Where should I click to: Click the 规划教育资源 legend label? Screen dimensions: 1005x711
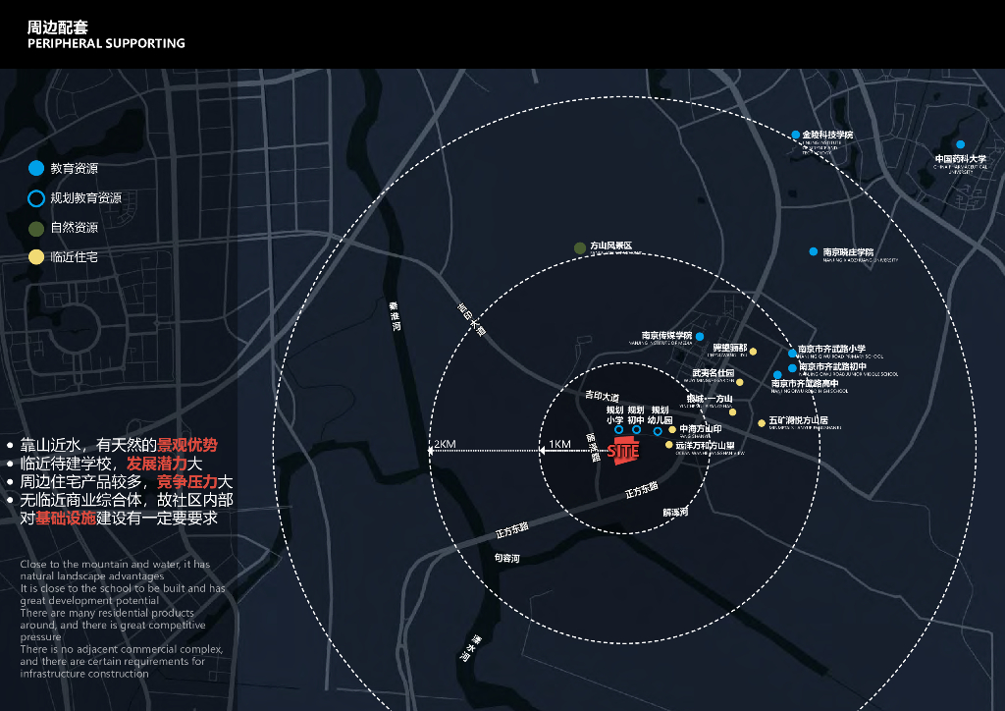(86, 198)
